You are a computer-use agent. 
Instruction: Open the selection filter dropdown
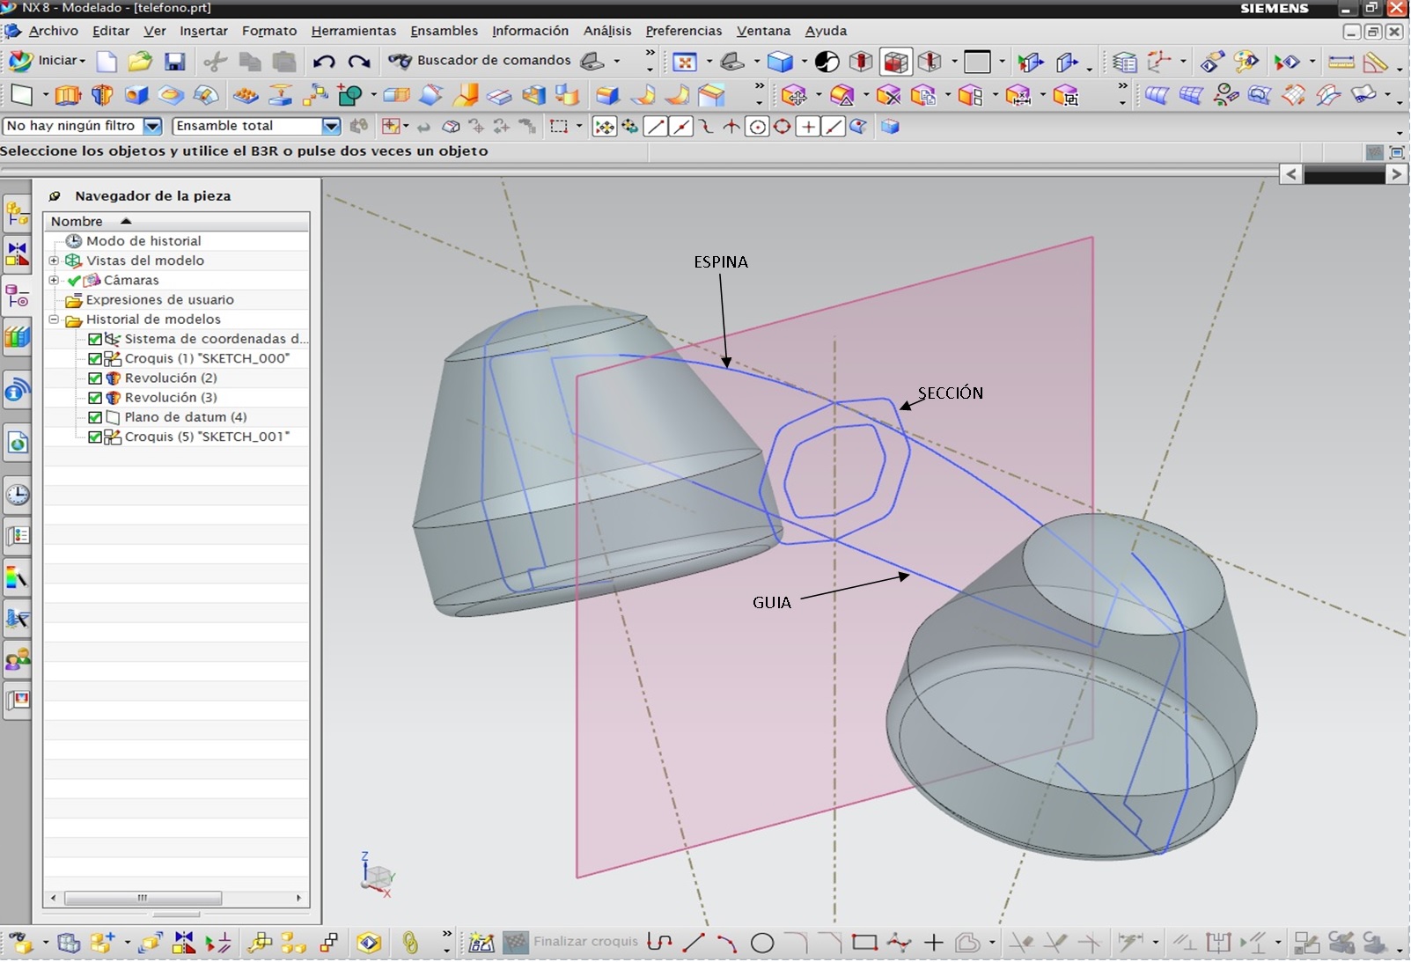(152, 126)
